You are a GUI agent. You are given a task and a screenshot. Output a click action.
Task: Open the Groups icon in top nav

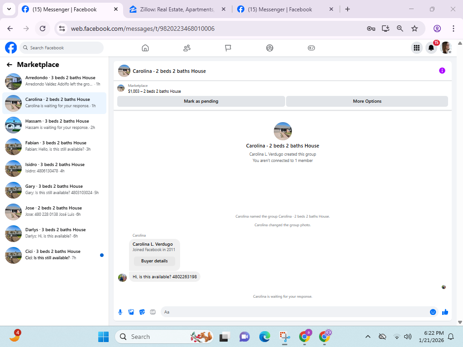tap(270, 48)
